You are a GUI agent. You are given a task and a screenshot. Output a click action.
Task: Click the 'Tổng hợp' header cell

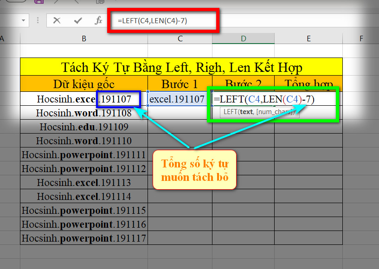tap(308, 83)
